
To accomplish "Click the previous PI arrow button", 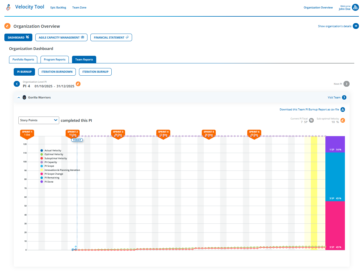I will pyautogui.click(x=17, y=84).
